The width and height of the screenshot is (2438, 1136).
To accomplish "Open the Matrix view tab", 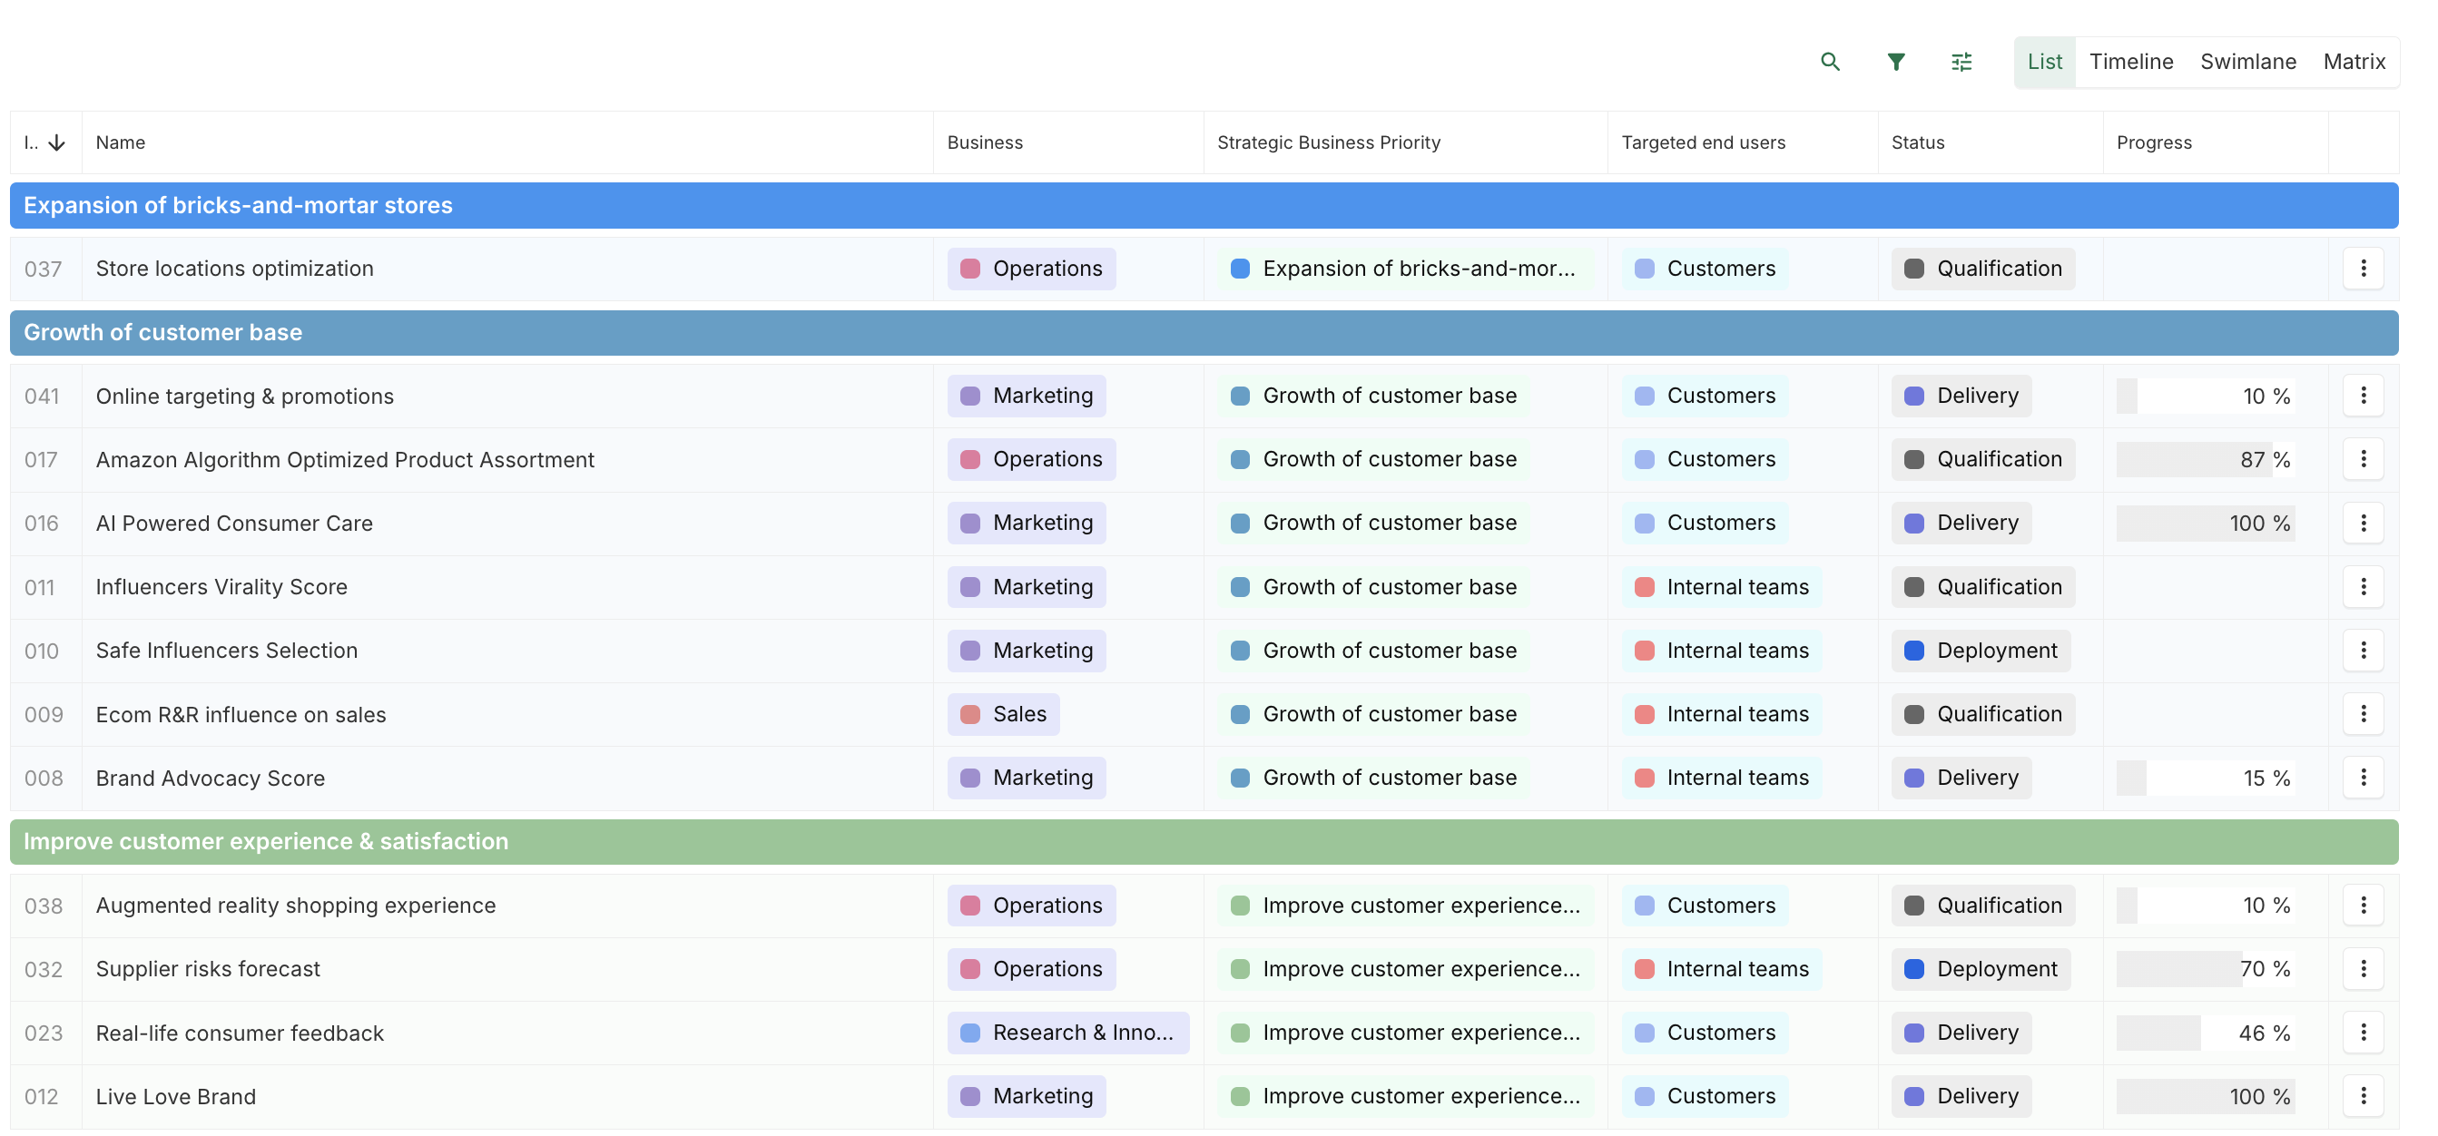I will pos(2354,61).
